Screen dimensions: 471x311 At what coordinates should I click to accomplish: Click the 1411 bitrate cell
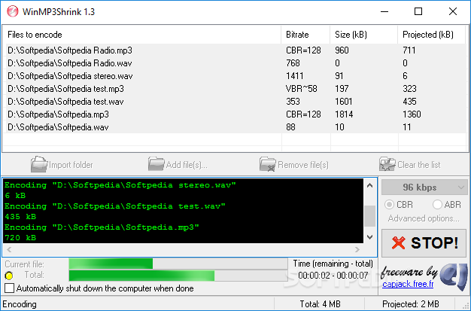pos(295,76)
